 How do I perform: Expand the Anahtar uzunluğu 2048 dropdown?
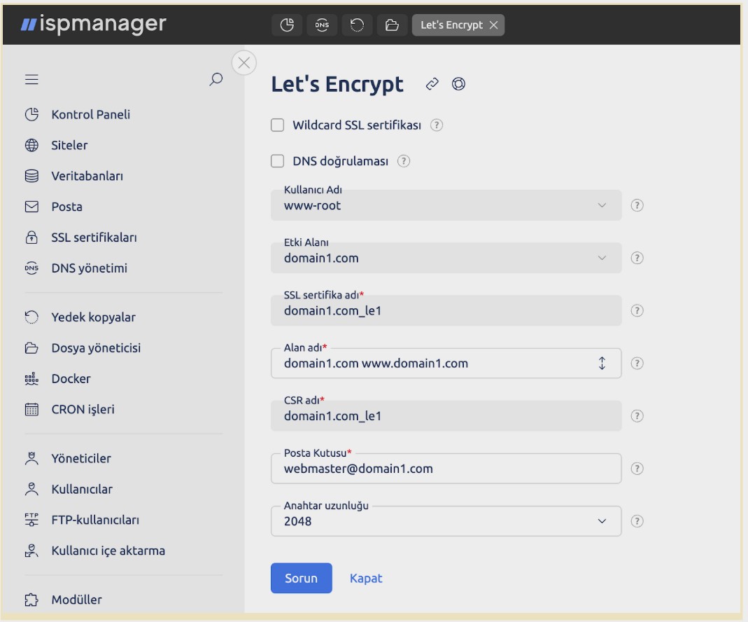(446, 521)
